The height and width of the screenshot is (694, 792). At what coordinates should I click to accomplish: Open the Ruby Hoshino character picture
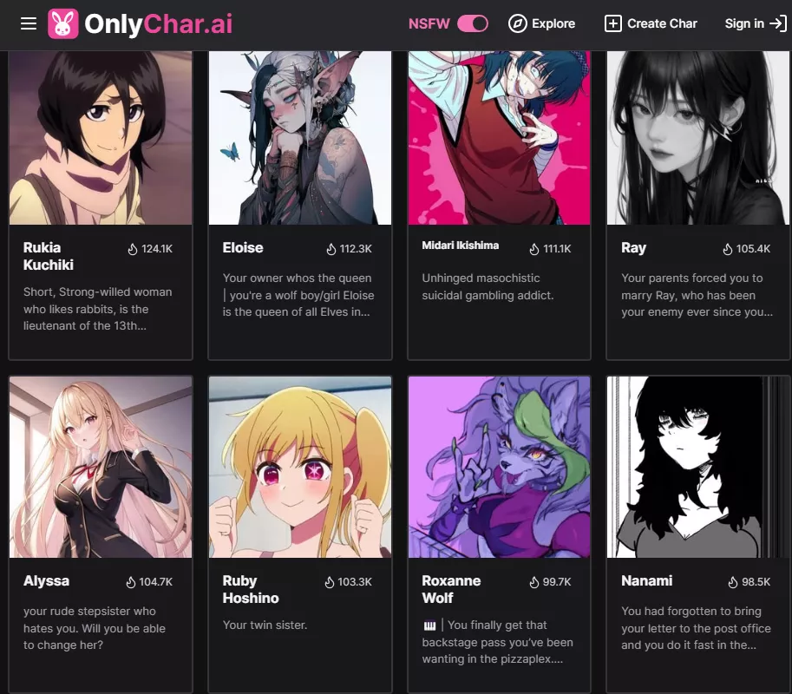click(x=300, y=468)
